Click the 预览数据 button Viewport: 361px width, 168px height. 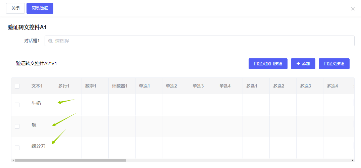(40, 8)
